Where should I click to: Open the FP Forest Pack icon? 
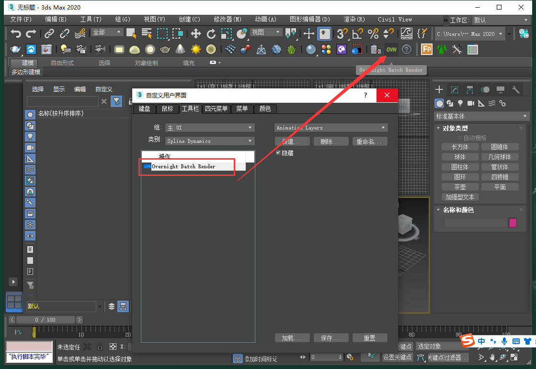tap(426, 49)
